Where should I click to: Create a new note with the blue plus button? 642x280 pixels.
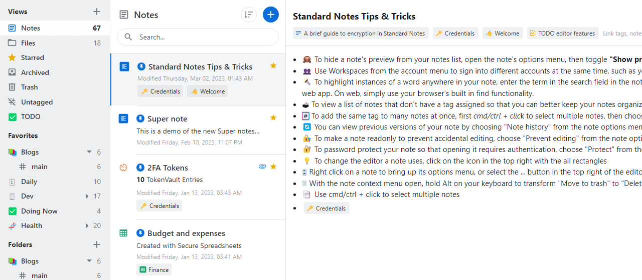[271, 14]
